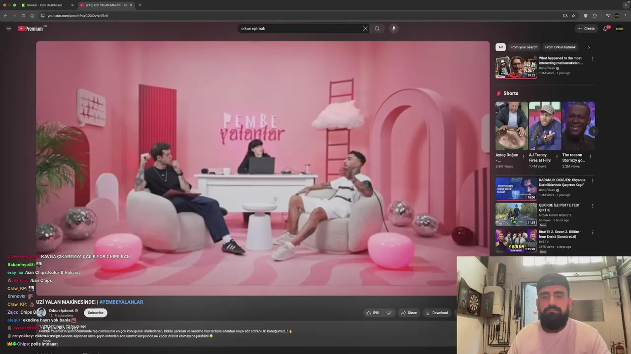
Task: Dislike the video with thumbs down
Action: pos(389,313)
